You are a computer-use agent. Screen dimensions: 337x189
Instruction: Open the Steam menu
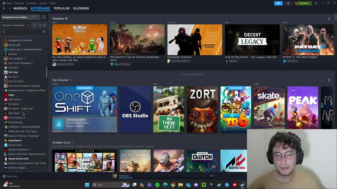[x=8, y=3]
